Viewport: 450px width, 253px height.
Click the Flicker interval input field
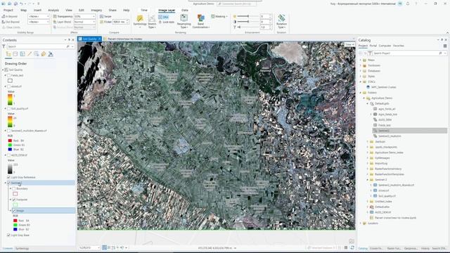pyautogui.click(x=119, y=22)
